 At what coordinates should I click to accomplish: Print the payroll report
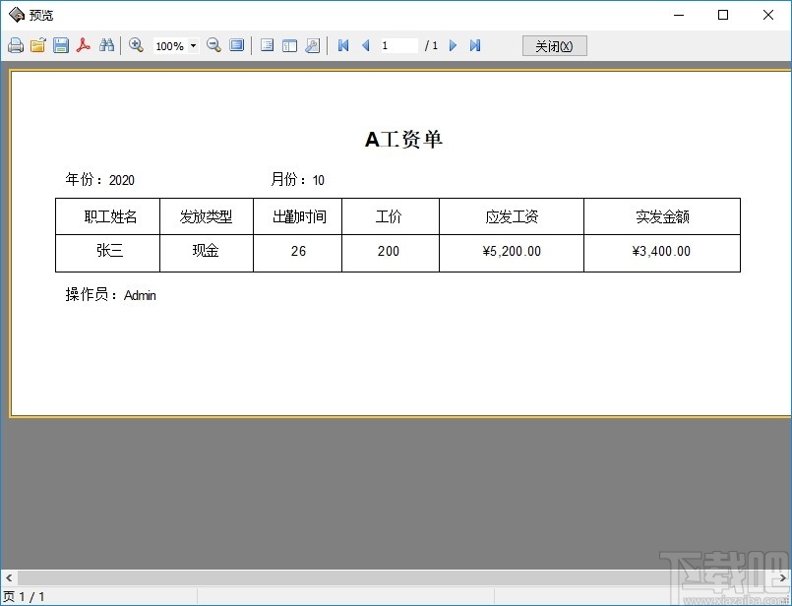pyautogui.click(x=15, y=45)
